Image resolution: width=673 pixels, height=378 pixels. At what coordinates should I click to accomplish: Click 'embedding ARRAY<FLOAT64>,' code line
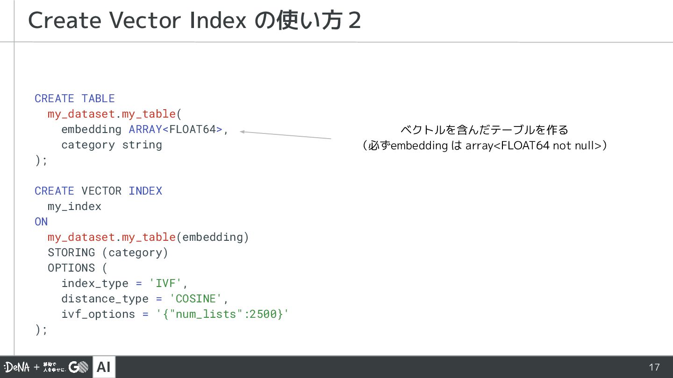coord(145,129)
